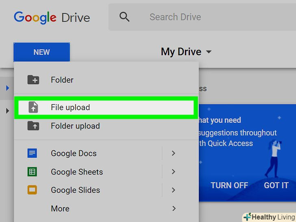Image resolution: width=296 pixels, height=222 pixels.
Task: Click the Google Sheets icon
Action: (x=32, y=172)
